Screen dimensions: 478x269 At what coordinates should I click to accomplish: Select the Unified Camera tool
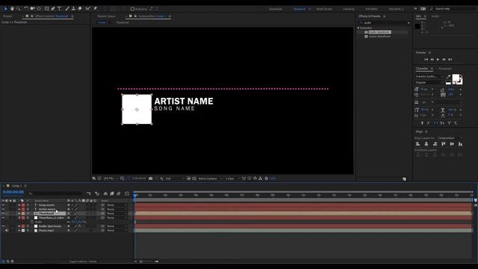(32, 9)
